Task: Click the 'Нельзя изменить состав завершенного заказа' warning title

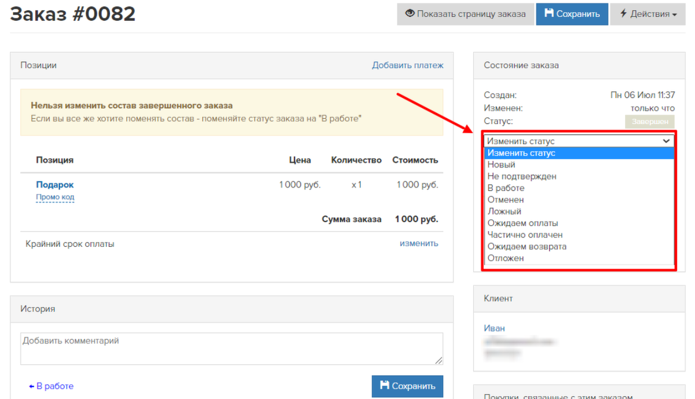Action: pos(131,106)
